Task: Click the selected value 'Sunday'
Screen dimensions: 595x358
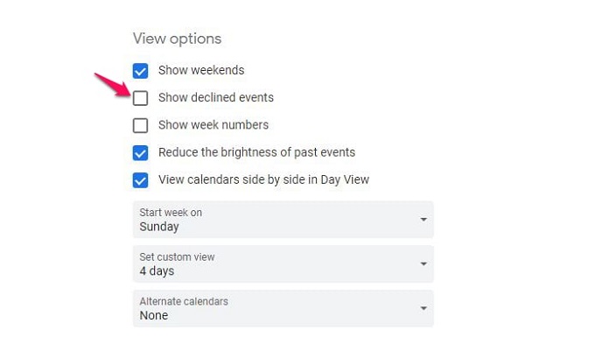Action: (159, 227)
